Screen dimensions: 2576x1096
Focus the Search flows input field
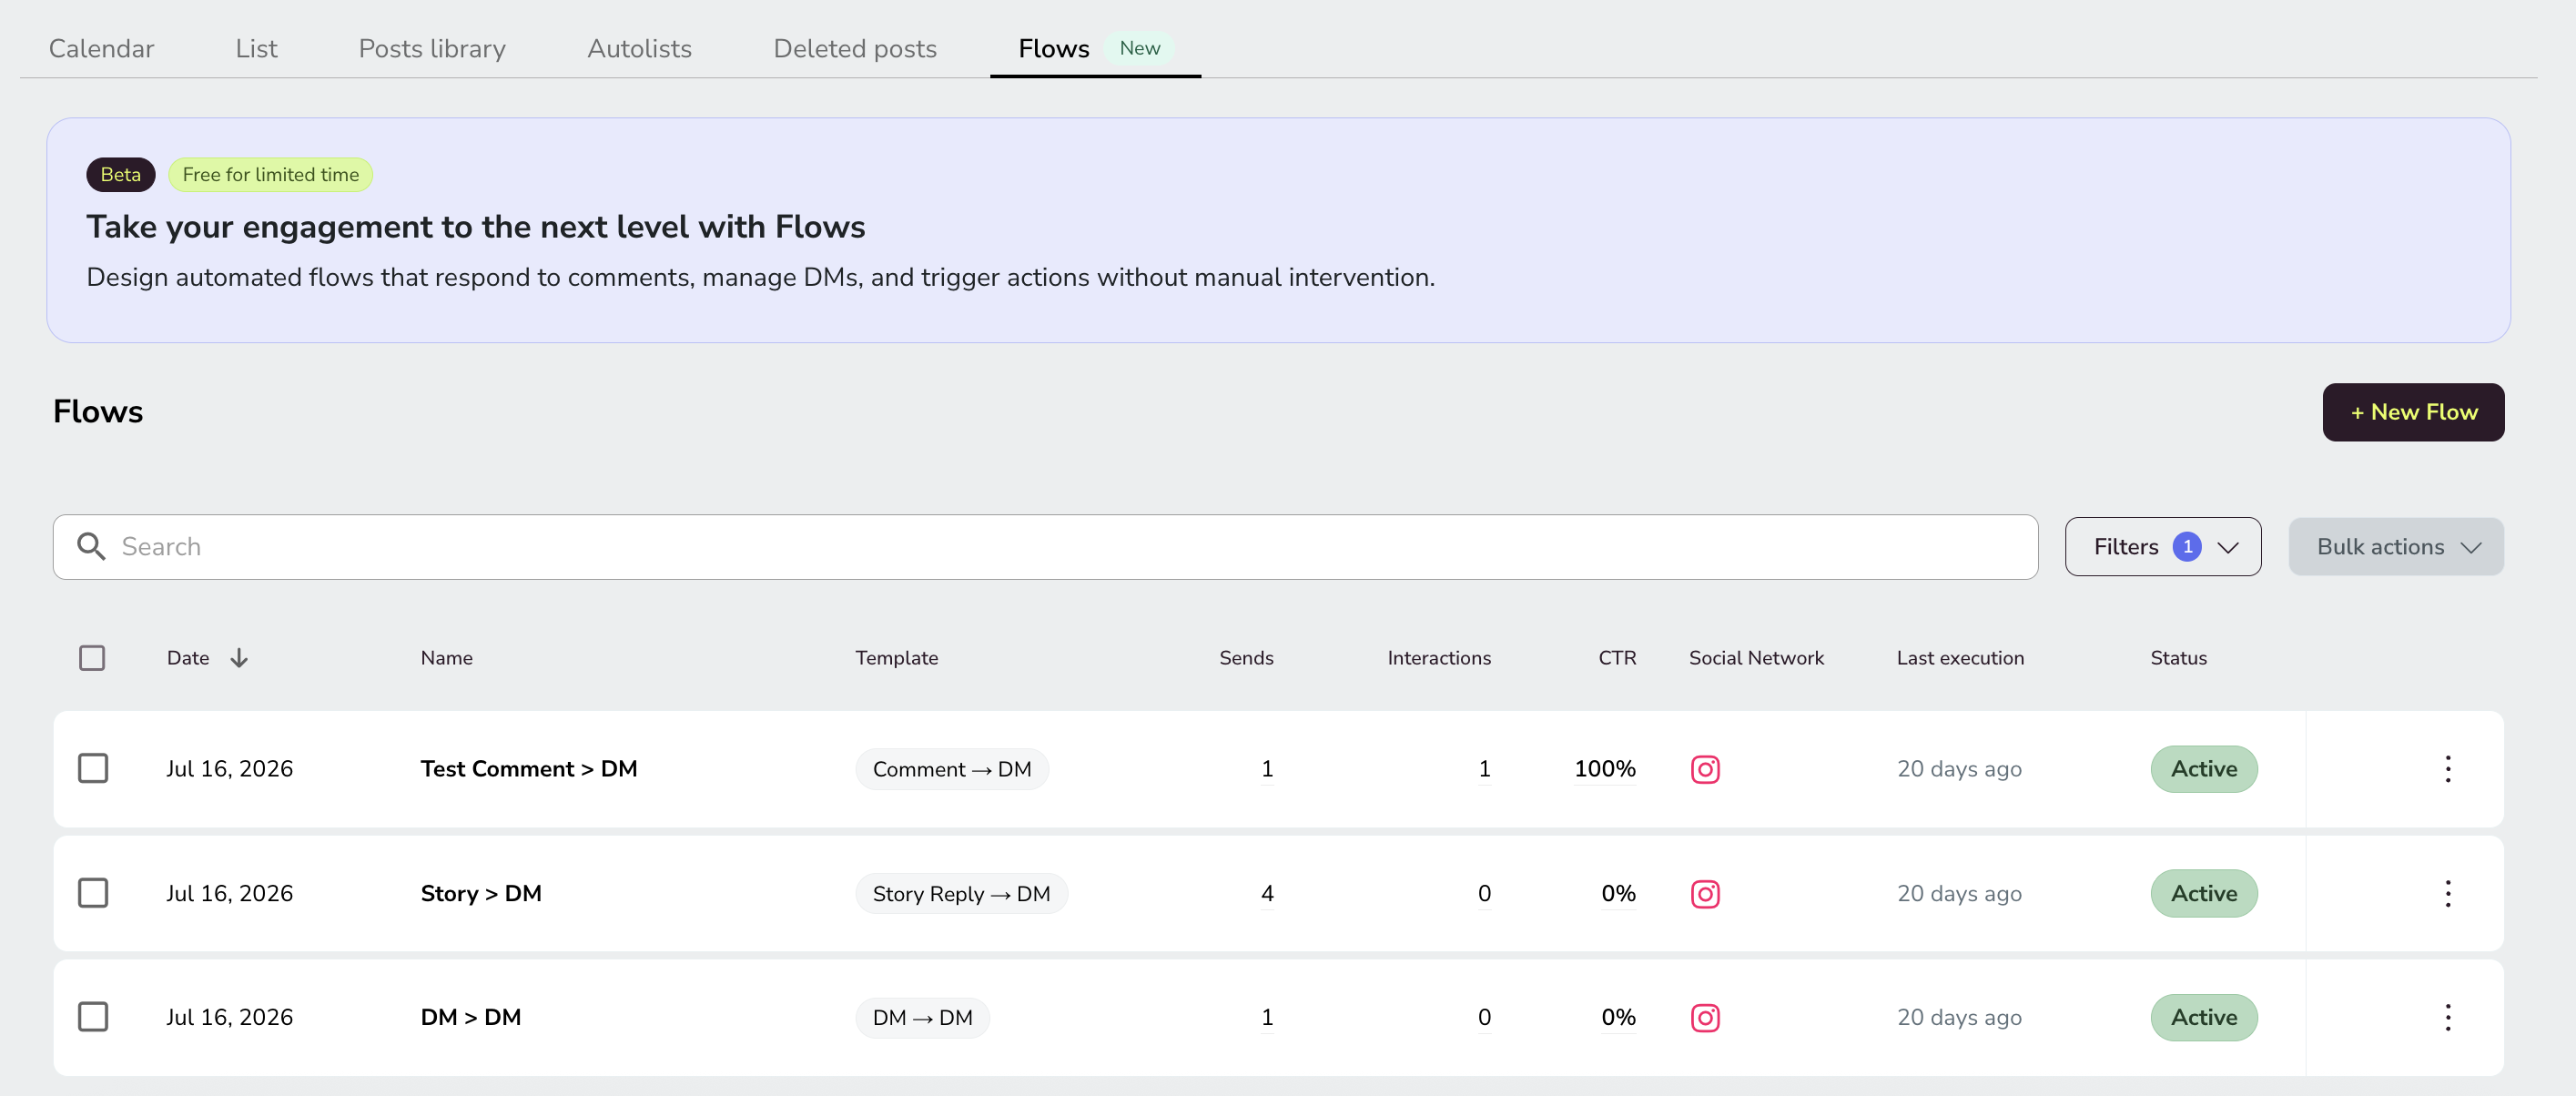pos(1045,547)
